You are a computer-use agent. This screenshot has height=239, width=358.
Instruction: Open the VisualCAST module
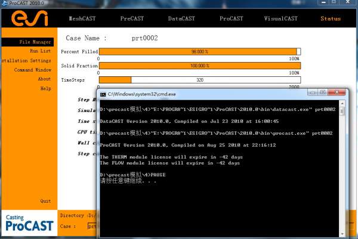tap(281, 18)
